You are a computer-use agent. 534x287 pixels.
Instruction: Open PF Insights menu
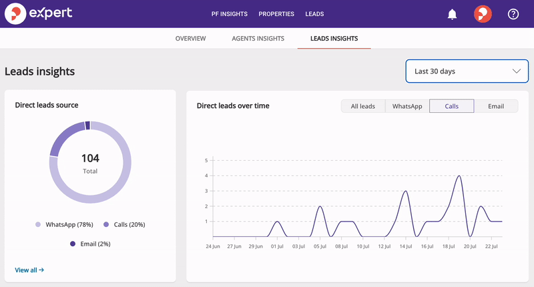coord(229,14)
